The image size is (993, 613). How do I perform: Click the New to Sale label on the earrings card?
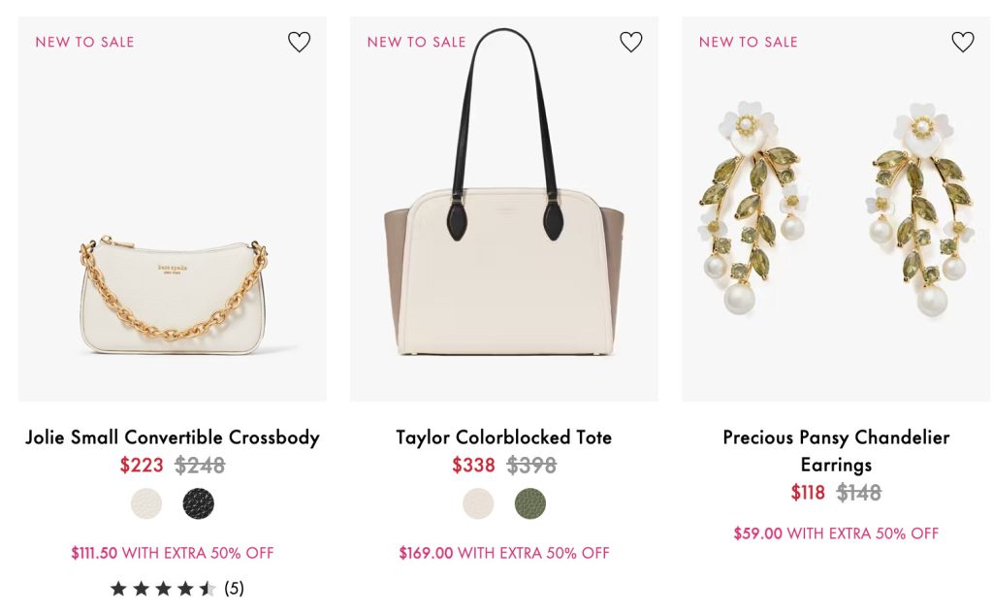[x=748, y=42]
